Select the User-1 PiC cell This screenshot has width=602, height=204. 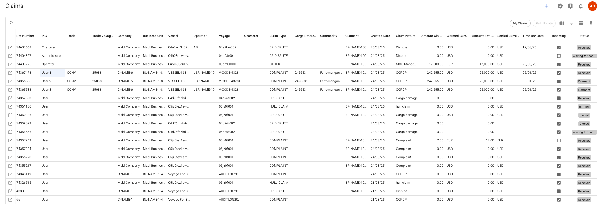pyautogui.click(x=53, y=73)
